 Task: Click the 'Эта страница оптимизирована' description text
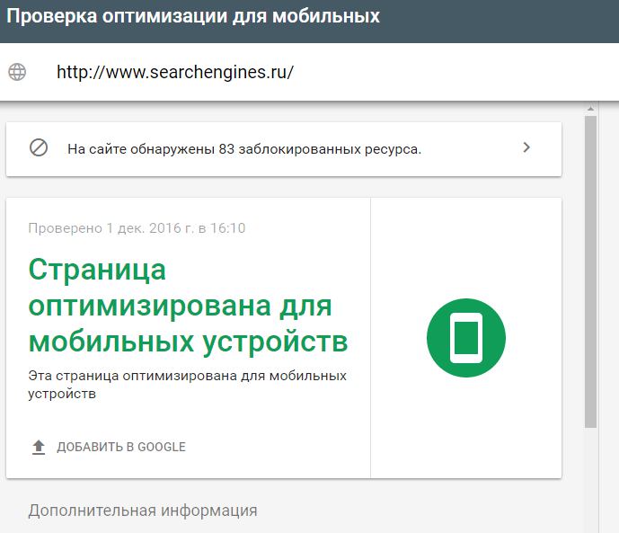click(x=187, y=385)
